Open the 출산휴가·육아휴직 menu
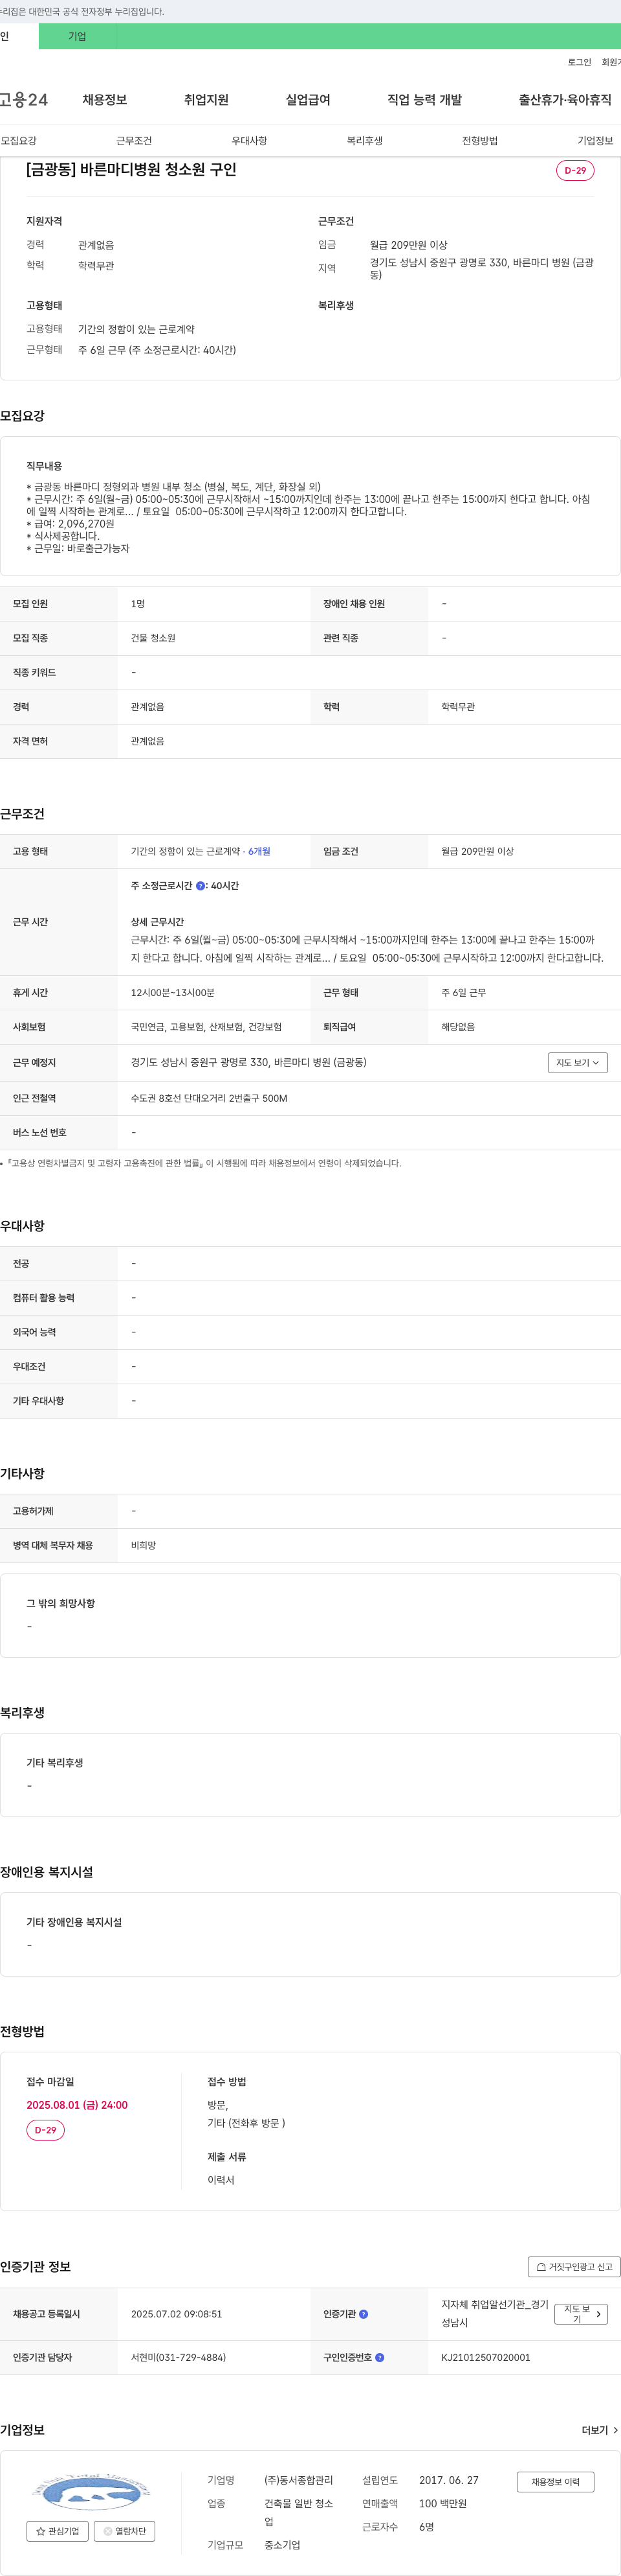Image resolution: width=621 pixels, height=2576 pixels. pos(565,100)
